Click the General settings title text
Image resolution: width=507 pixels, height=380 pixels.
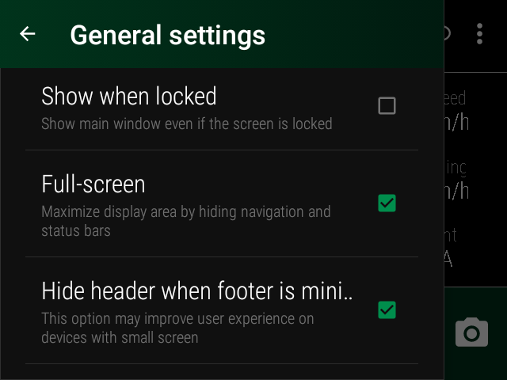(167, 35)
